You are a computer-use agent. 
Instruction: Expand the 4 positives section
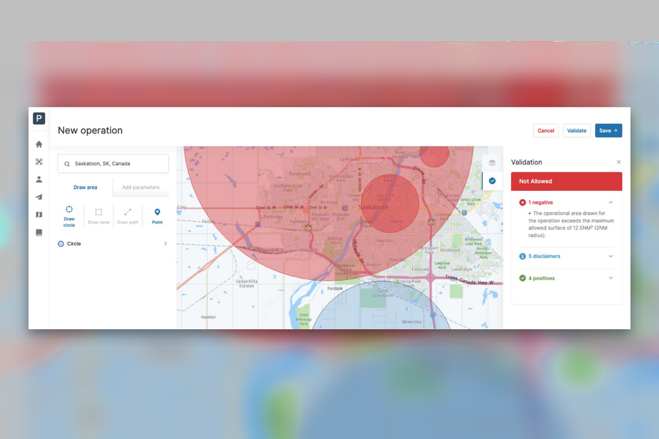click(611, 278)
